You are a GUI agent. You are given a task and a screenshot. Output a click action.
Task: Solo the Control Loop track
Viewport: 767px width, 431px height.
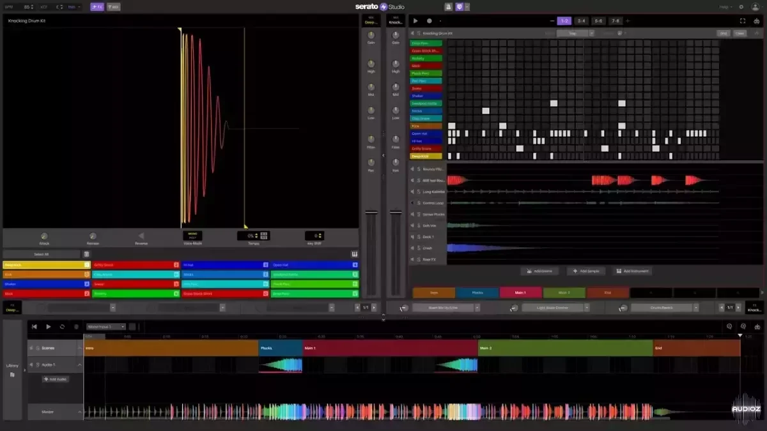(x=419, y=203)
